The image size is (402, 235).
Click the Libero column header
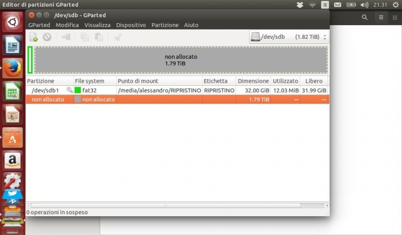(x=314, y=81)
